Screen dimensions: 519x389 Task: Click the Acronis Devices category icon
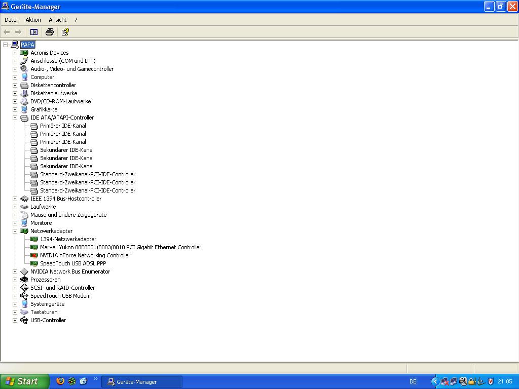click(24, 53)
